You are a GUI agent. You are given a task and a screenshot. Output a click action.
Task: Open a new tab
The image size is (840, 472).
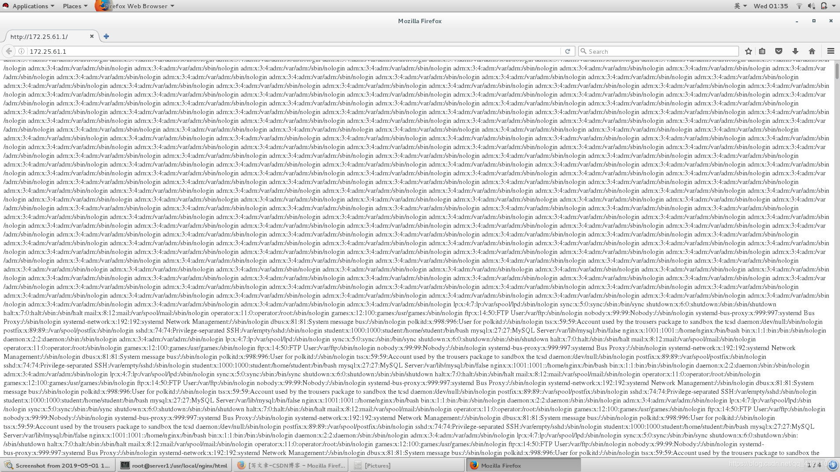[x=106, y=36]
